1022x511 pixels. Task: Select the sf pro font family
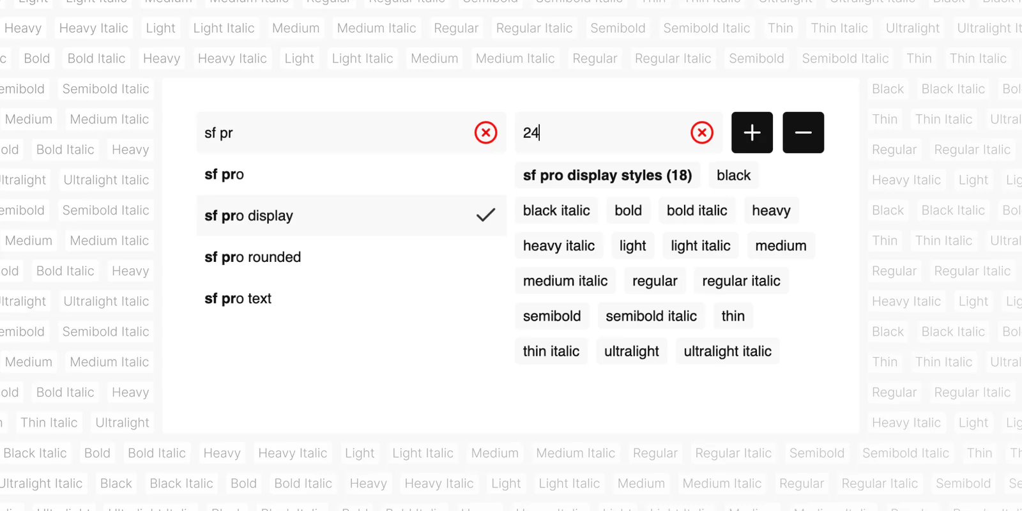(351, 174)
